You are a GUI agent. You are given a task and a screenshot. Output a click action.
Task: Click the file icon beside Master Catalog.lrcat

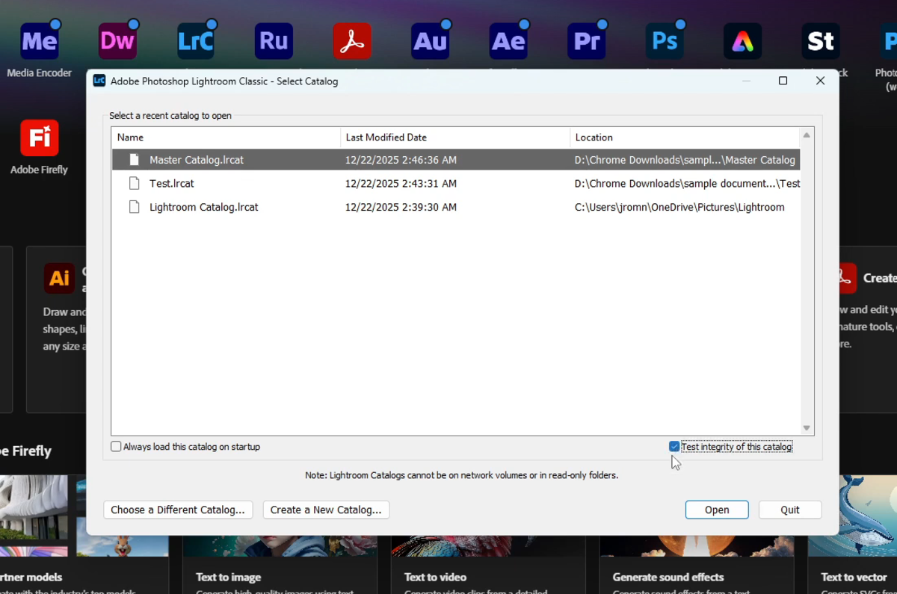135,160
